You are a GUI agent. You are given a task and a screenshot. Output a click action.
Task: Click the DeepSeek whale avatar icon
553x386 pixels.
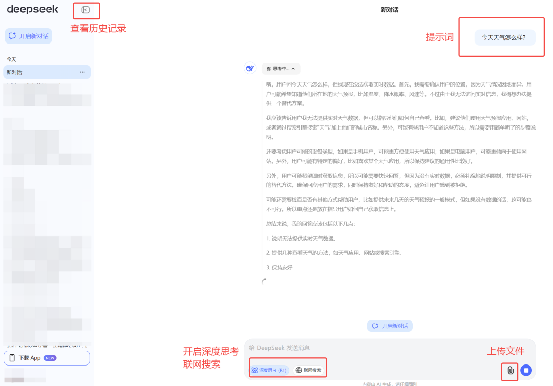pos(250,68)
